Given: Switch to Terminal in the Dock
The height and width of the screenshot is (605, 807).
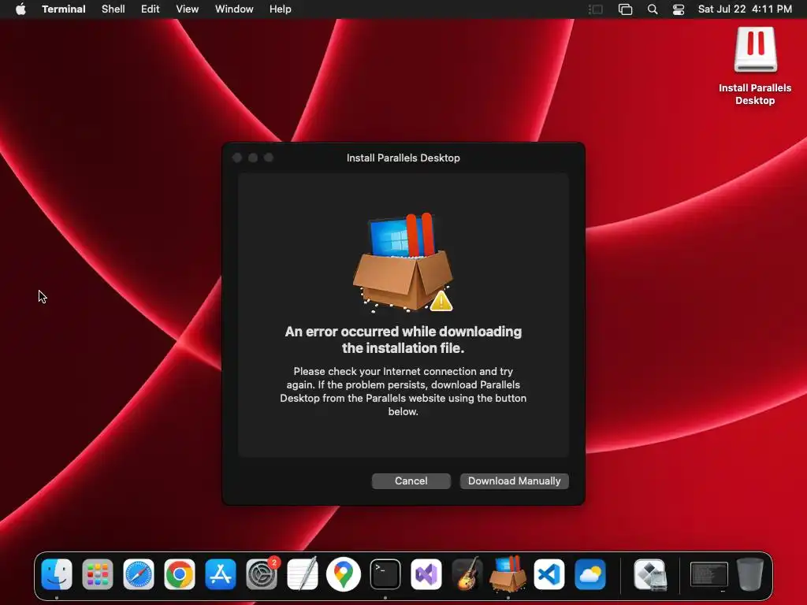Looking at the screenshot, I should tap(385, 574).
